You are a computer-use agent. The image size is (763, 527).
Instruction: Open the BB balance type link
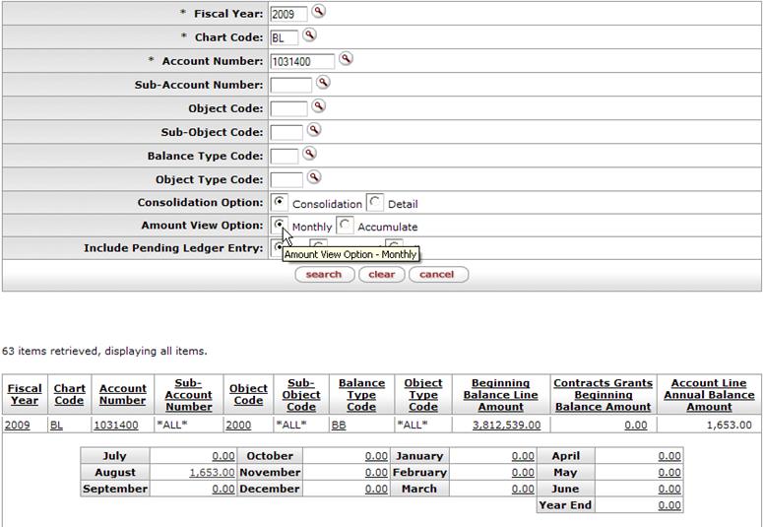pyautogui.click(x=339, y=426)
